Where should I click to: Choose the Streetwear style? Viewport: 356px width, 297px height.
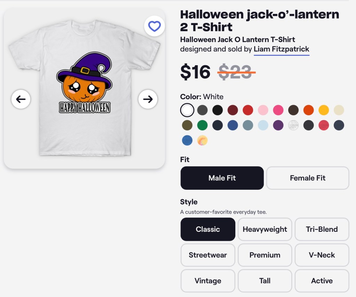[x=208, y=255]
